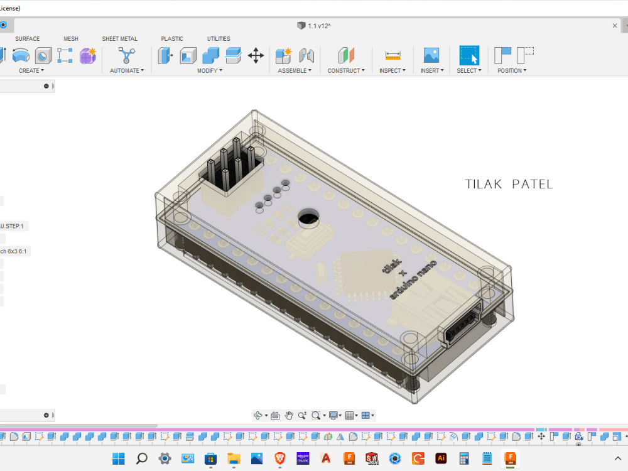628x471 pixels.
Task: Click the Zoom Window icon
Action: pyautogui.click(x=316, y=415)
